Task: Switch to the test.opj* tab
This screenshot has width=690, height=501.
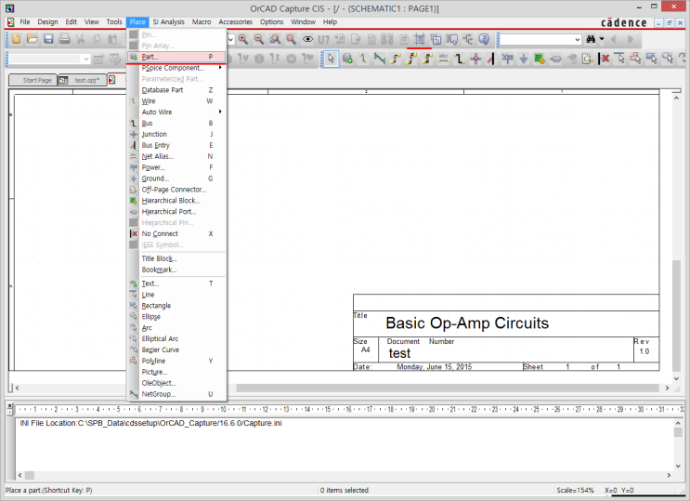Action: pos(83,80)
